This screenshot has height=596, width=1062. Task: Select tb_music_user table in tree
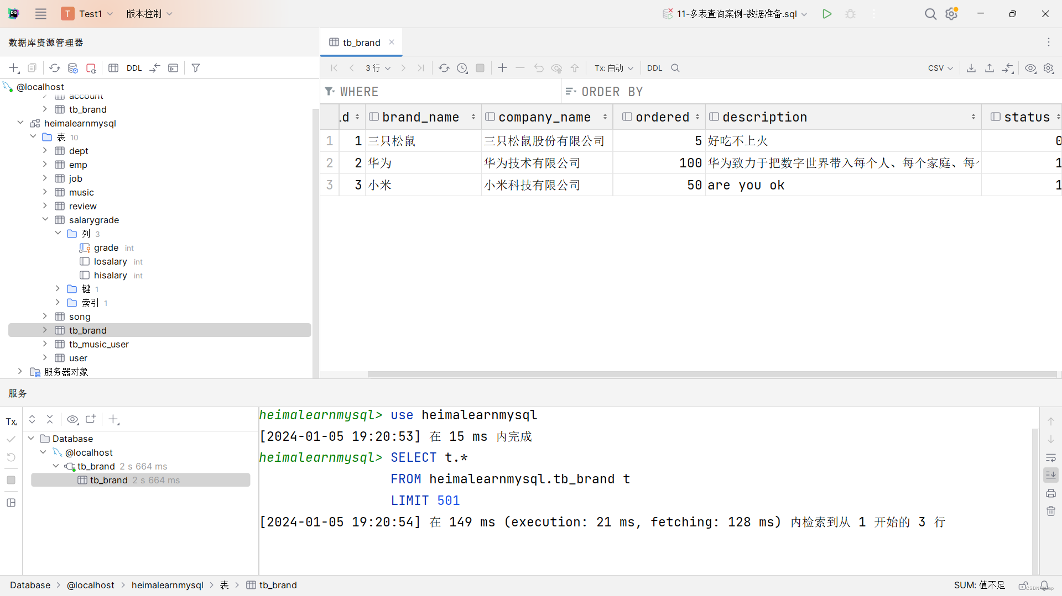(x=98, y=344)
